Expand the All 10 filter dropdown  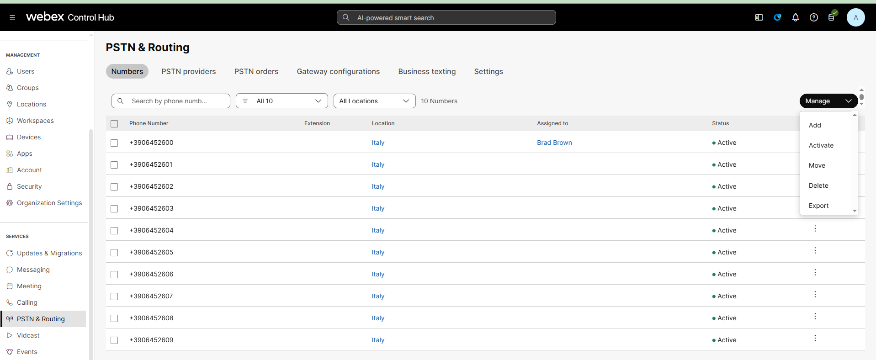coord(281,101)
